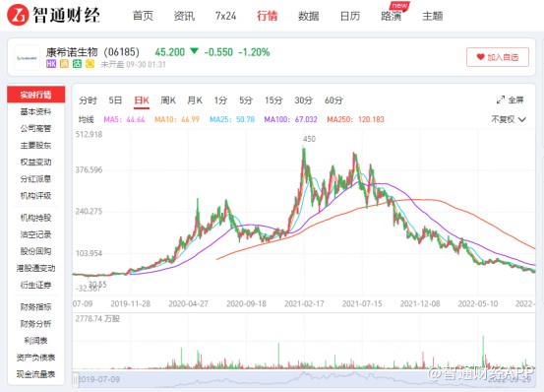Open 现金流量表 in the sidebar
This screenshot has width=544, height=392.
click(35, 374)
